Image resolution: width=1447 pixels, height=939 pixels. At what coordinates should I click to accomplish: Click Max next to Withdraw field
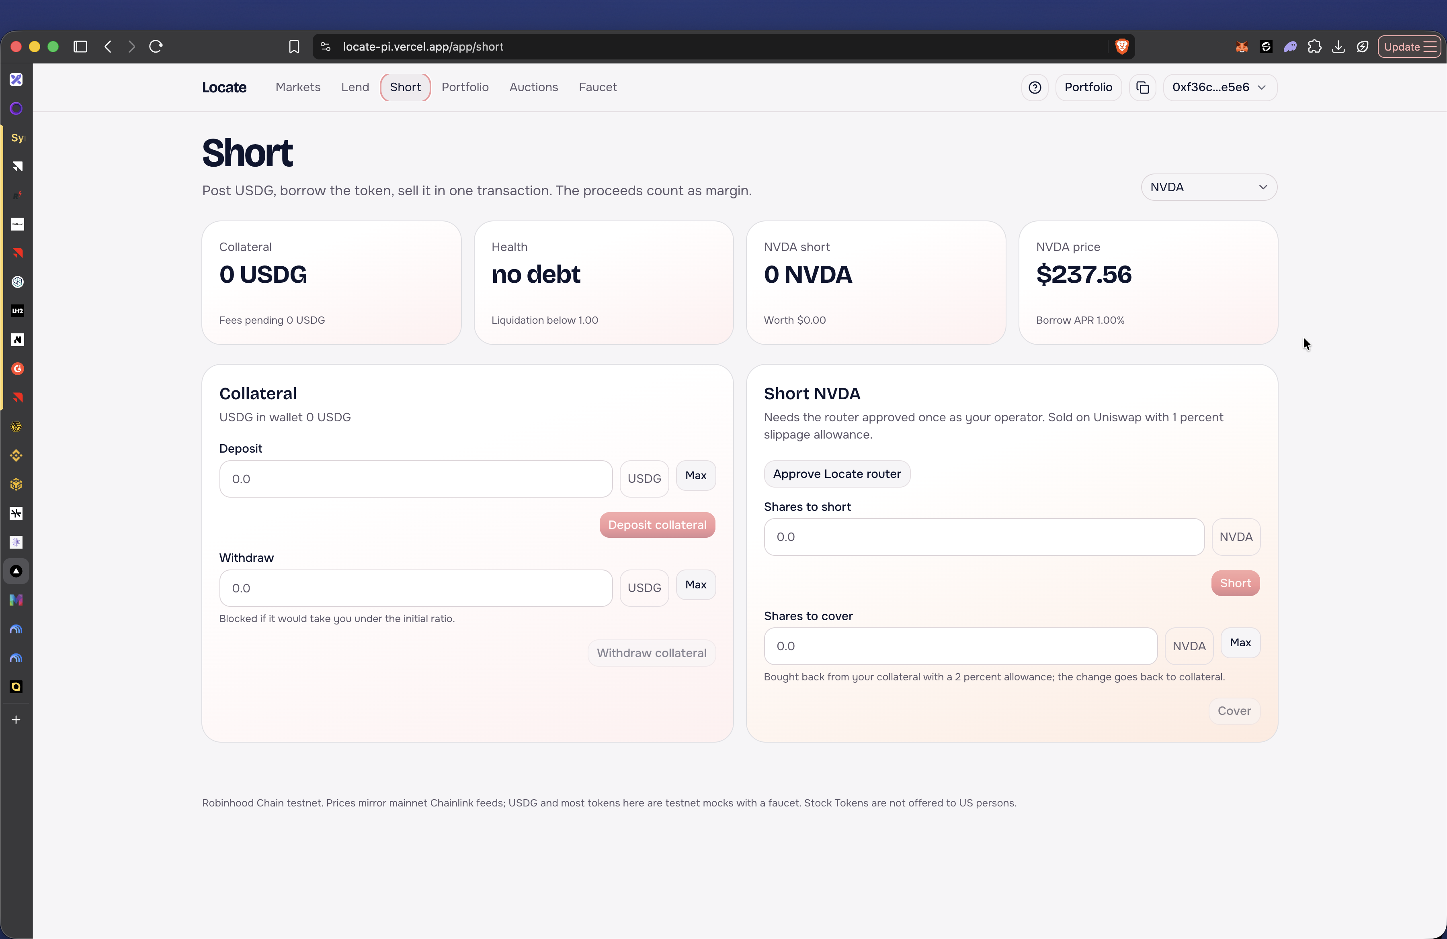(695, 585)
